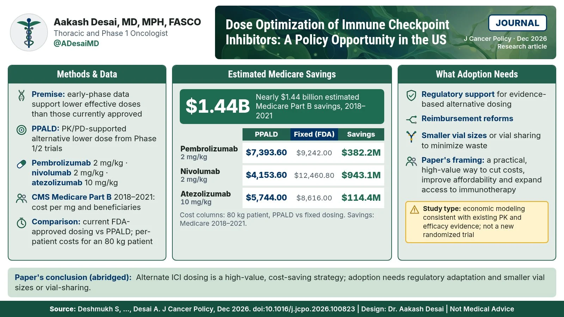Select the "Savings" column header
This screenshot has width=564, height=317.
(361, 134)
